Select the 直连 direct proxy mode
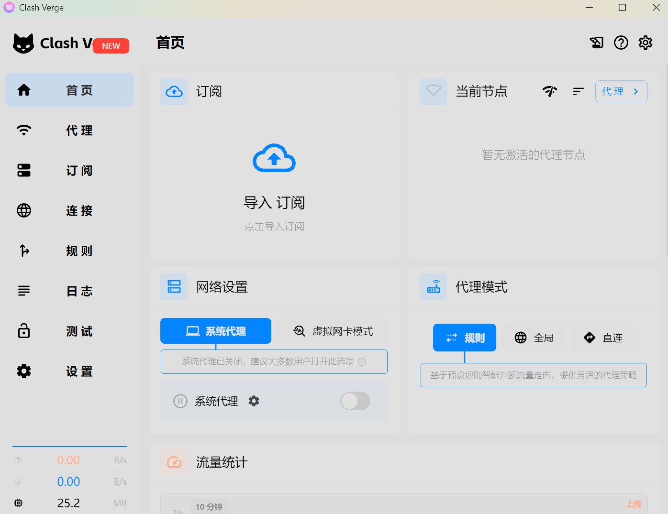 coord(603,338)
